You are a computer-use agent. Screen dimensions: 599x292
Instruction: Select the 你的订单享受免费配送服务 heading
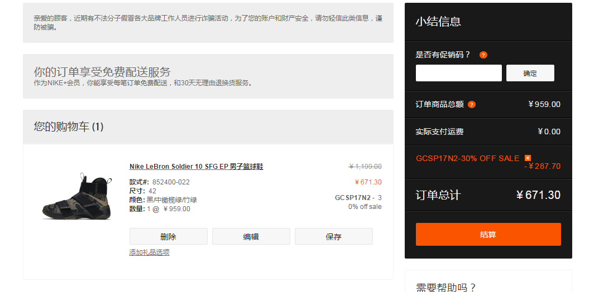102,72
